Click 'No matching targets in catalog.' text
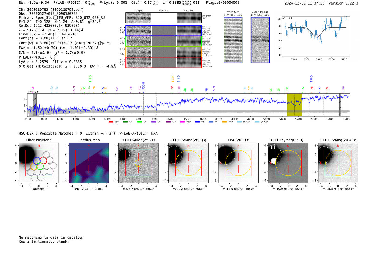377x256 pixels. [51, 237]
